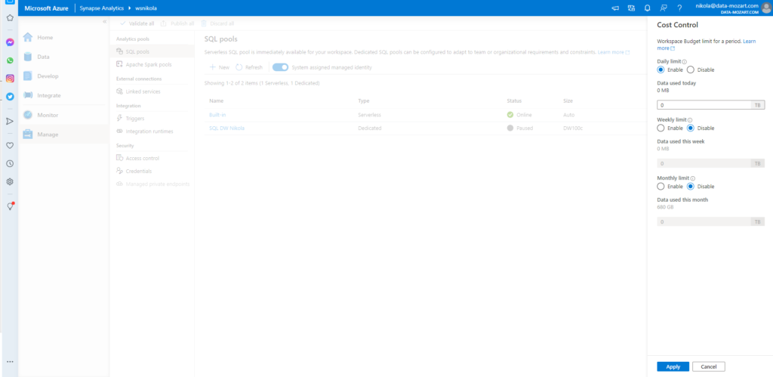Open the sidebar settings gear icon
This screenshot has height=377, width=773.
10,181
